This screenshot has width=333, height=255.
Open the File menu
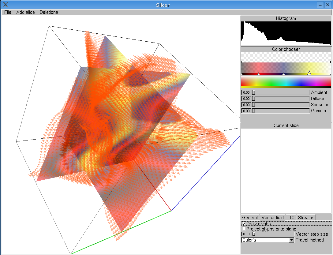click(x=7, y=12)
